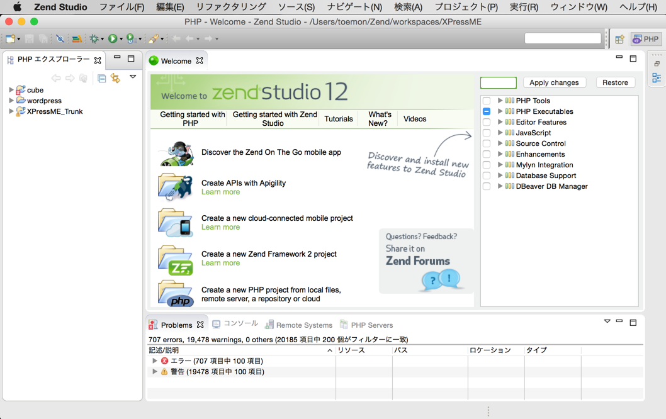The height and width of the screenshot is (419, 666).
Task: Click the stacked books icon in the toolbar
Action: (77, 39)
